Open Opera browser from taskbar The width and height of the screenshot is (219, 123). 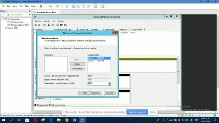[35, 120]
